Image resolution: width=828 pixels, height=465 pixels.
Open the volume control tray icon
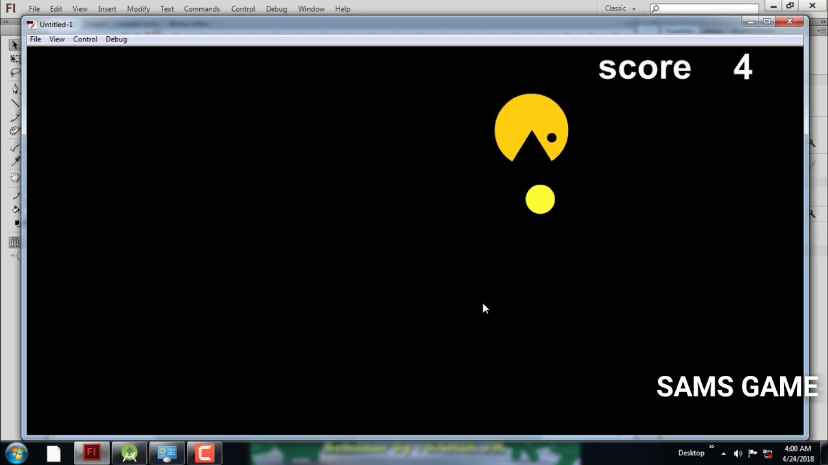(738, 453)
